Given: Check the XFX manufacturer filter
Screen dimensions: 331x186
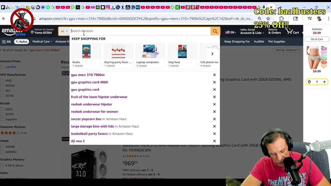Looking at the screenshot, I should tap(2, 91).
